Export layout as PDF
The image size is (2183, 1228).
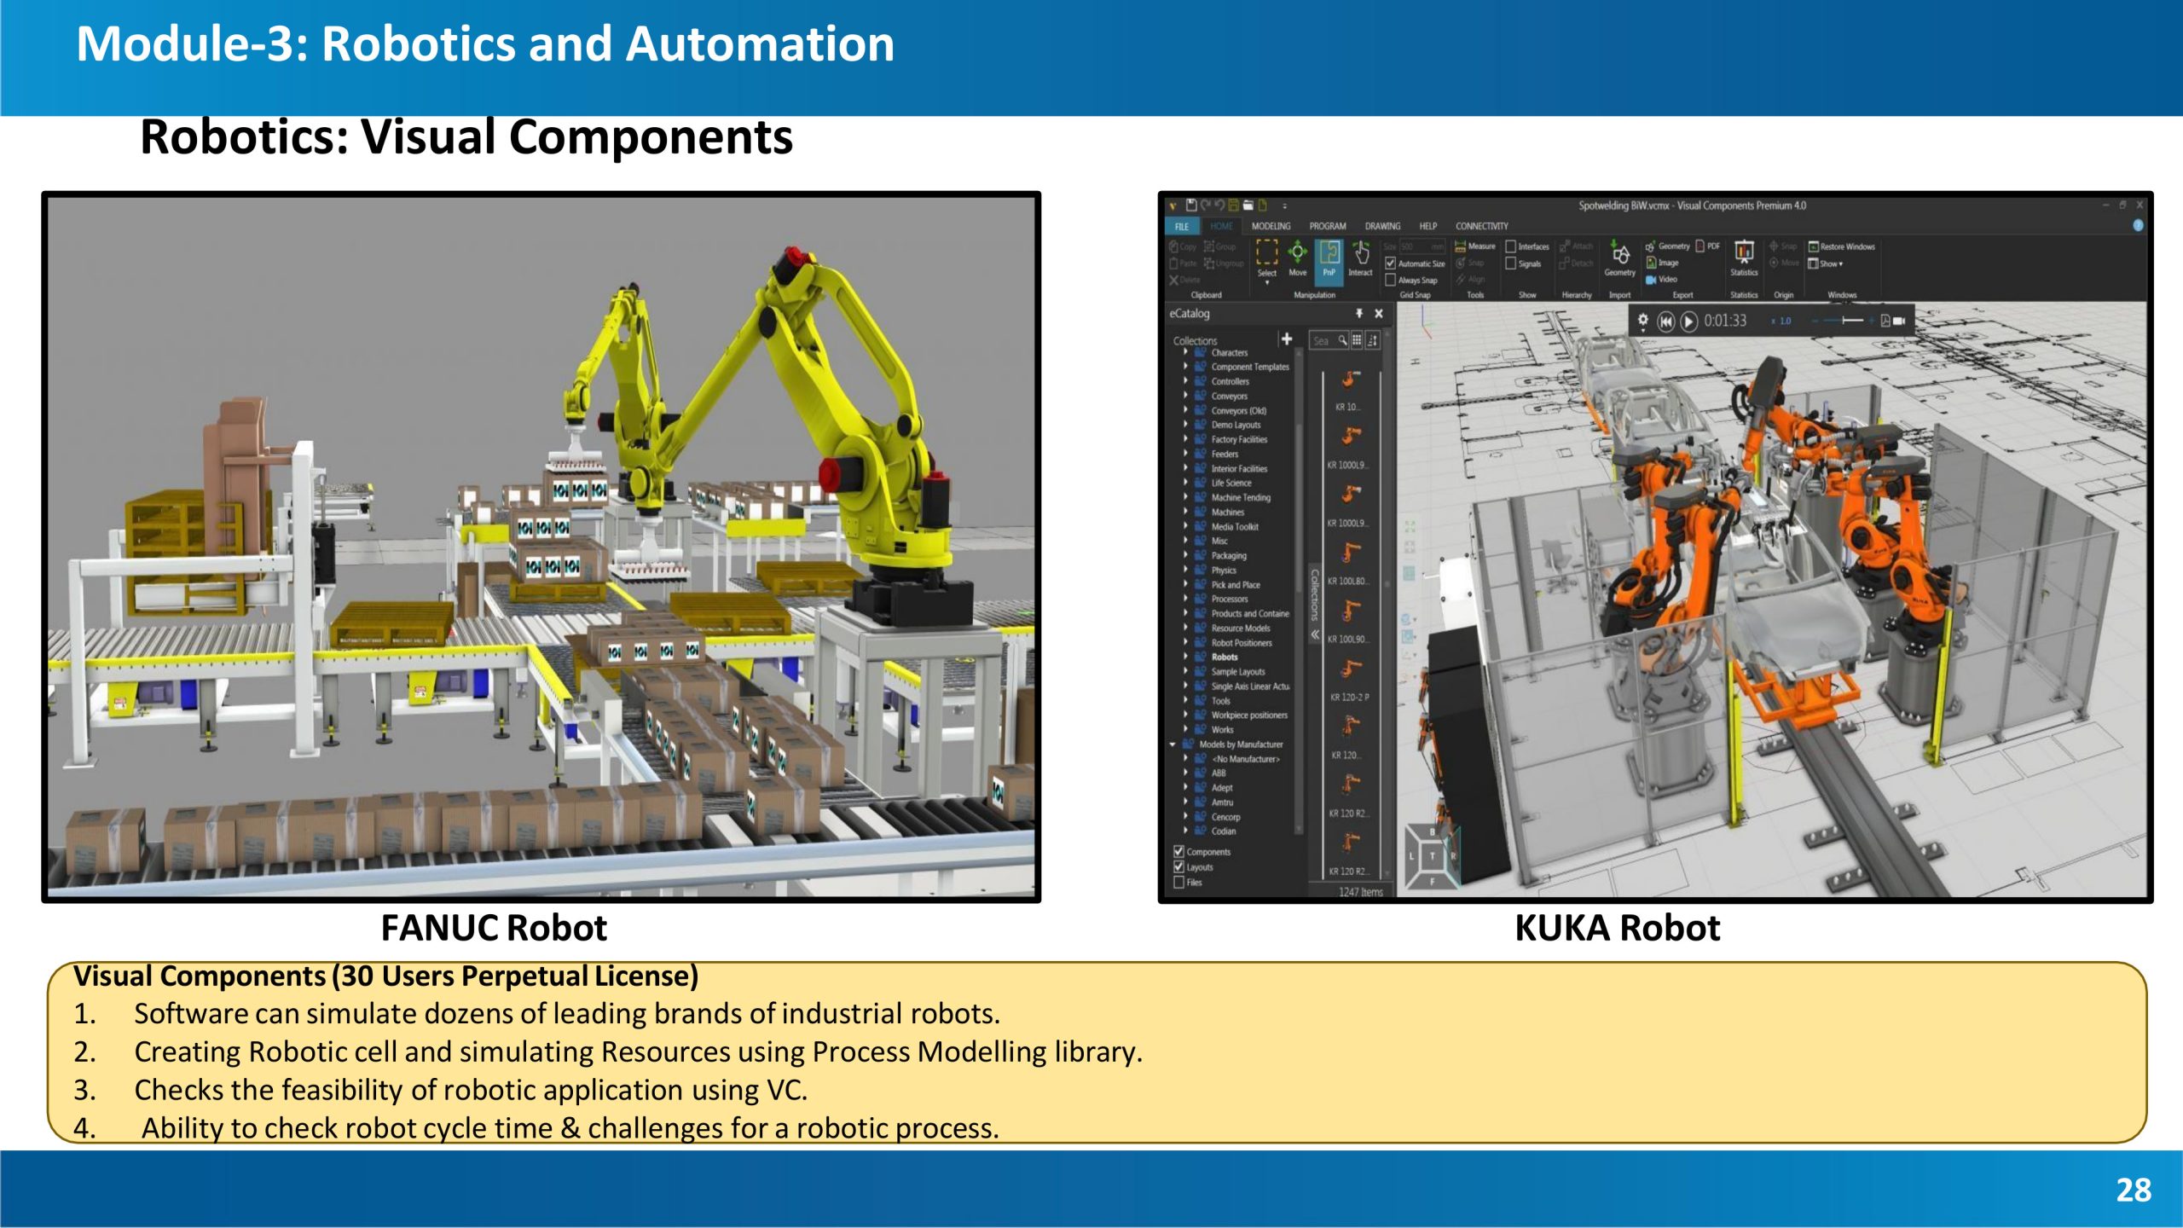[1708, 246]
